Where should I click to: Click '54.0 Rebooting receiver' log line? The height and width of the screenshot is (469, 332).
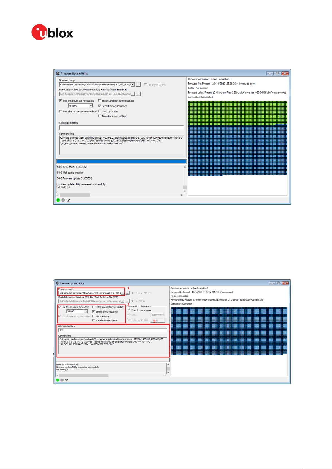70,173
